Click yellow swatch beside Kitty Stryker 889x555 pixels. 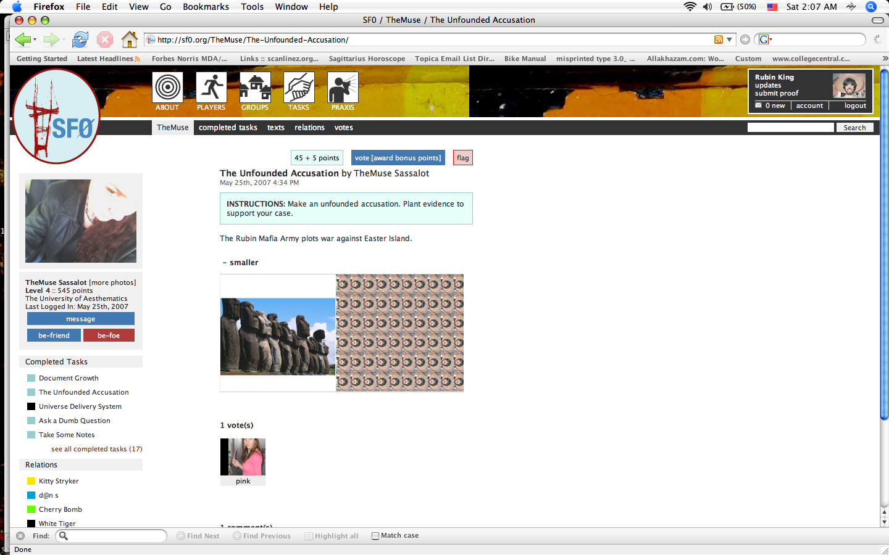click(x=31, y=481)
